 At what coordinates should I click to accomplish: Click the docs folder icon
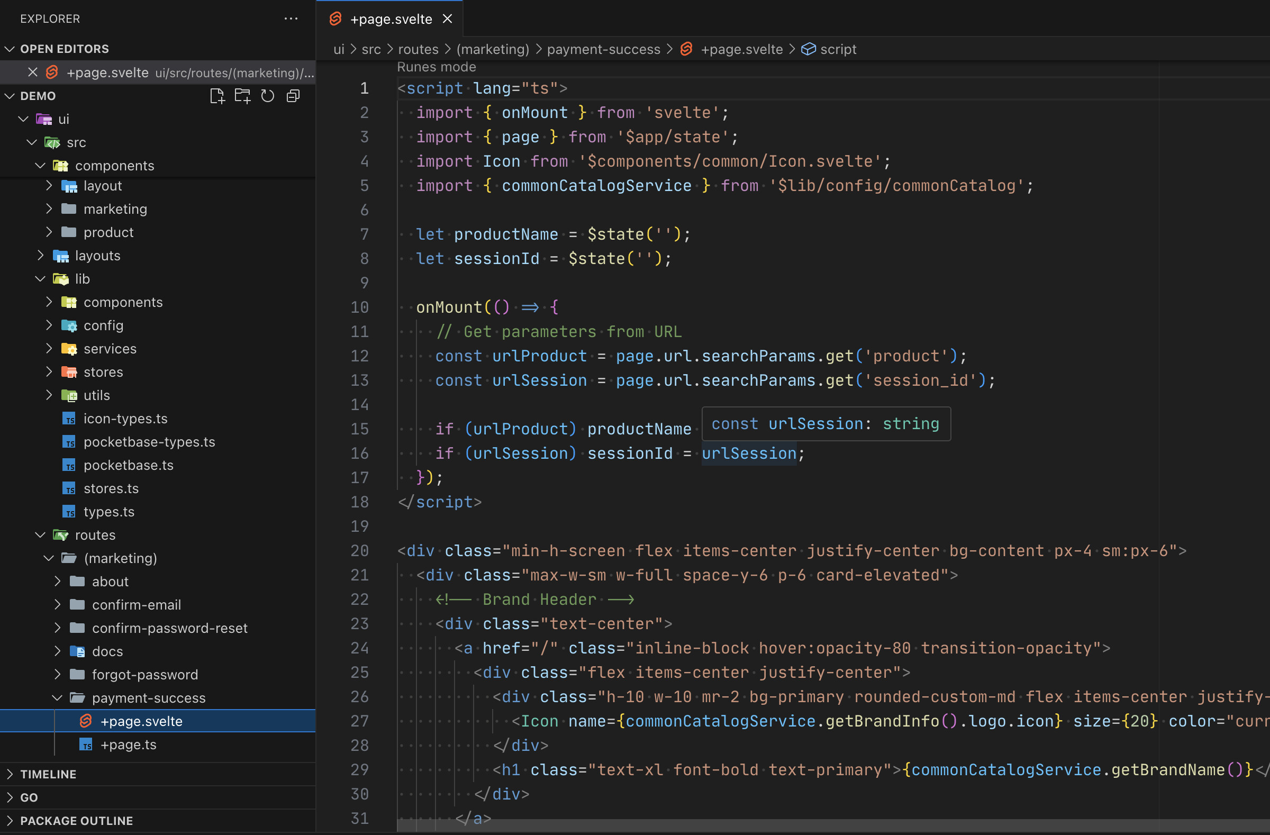tap(78, 651)
